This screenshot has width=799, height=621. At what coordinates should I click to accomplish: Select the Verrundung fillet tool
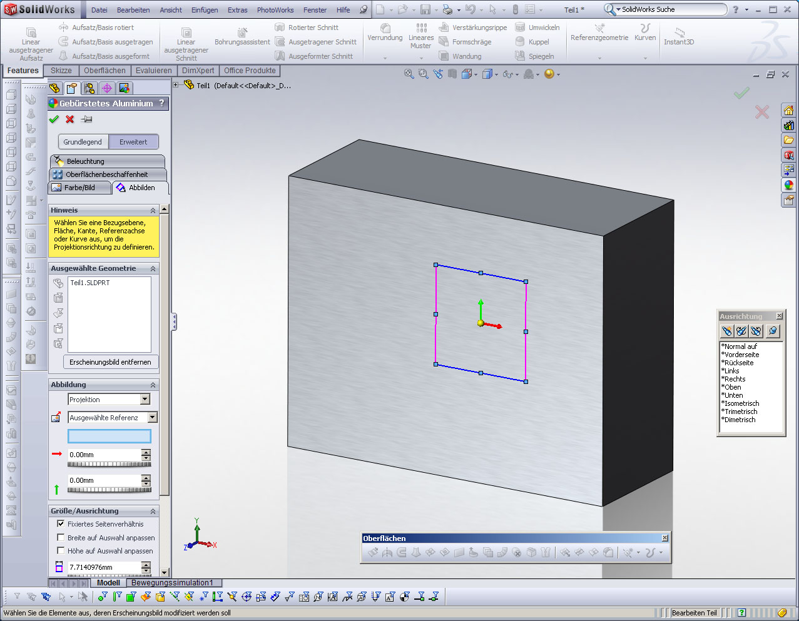tap(385, 32)
